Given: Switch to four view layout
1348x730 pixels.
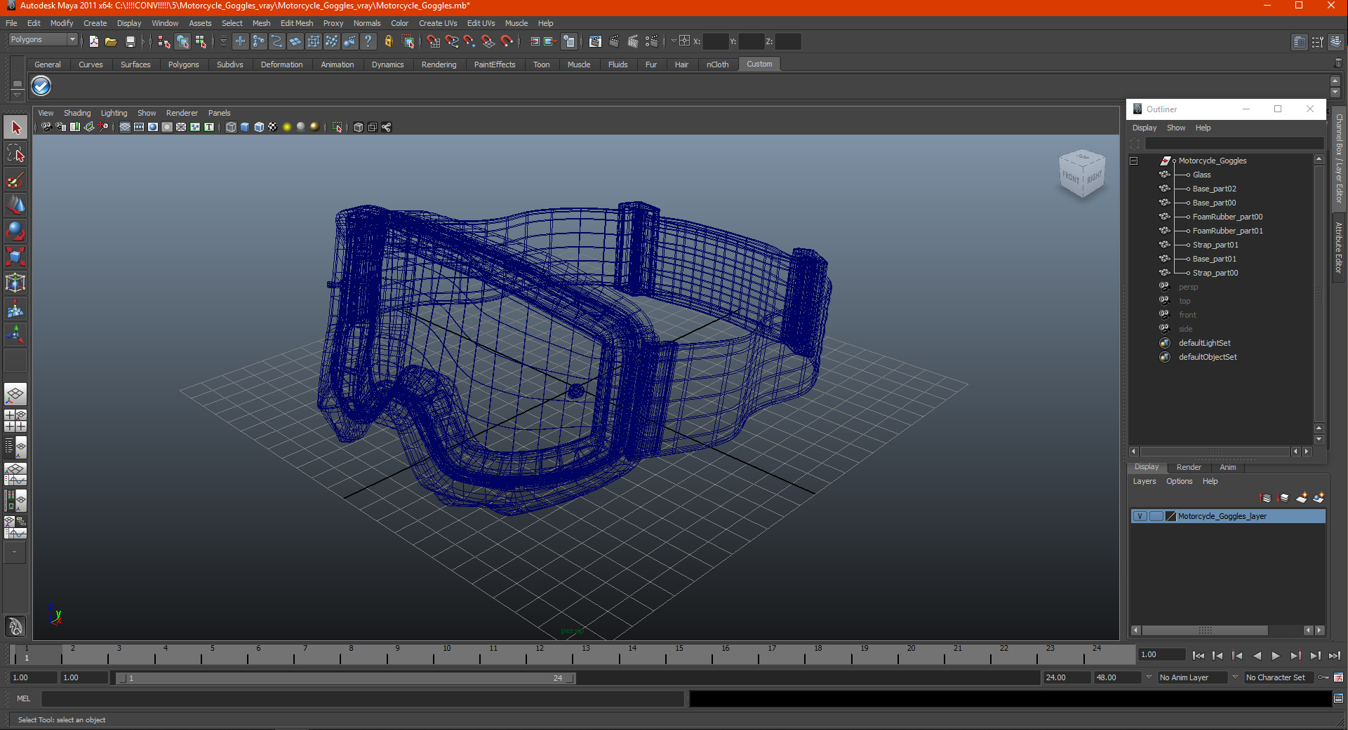Looking at the screenshot, I should pyautogui.click(x=15, y=421).
